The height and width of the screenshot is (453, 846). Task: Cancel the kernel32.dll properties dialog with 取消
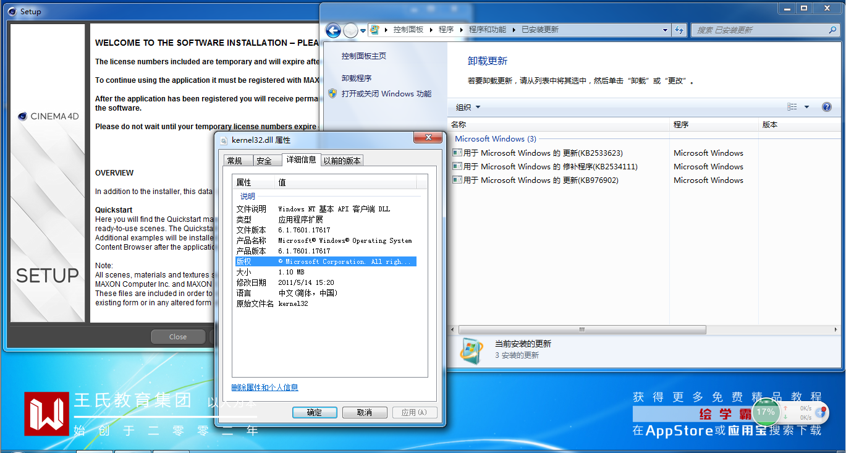[x=365, y=412]
